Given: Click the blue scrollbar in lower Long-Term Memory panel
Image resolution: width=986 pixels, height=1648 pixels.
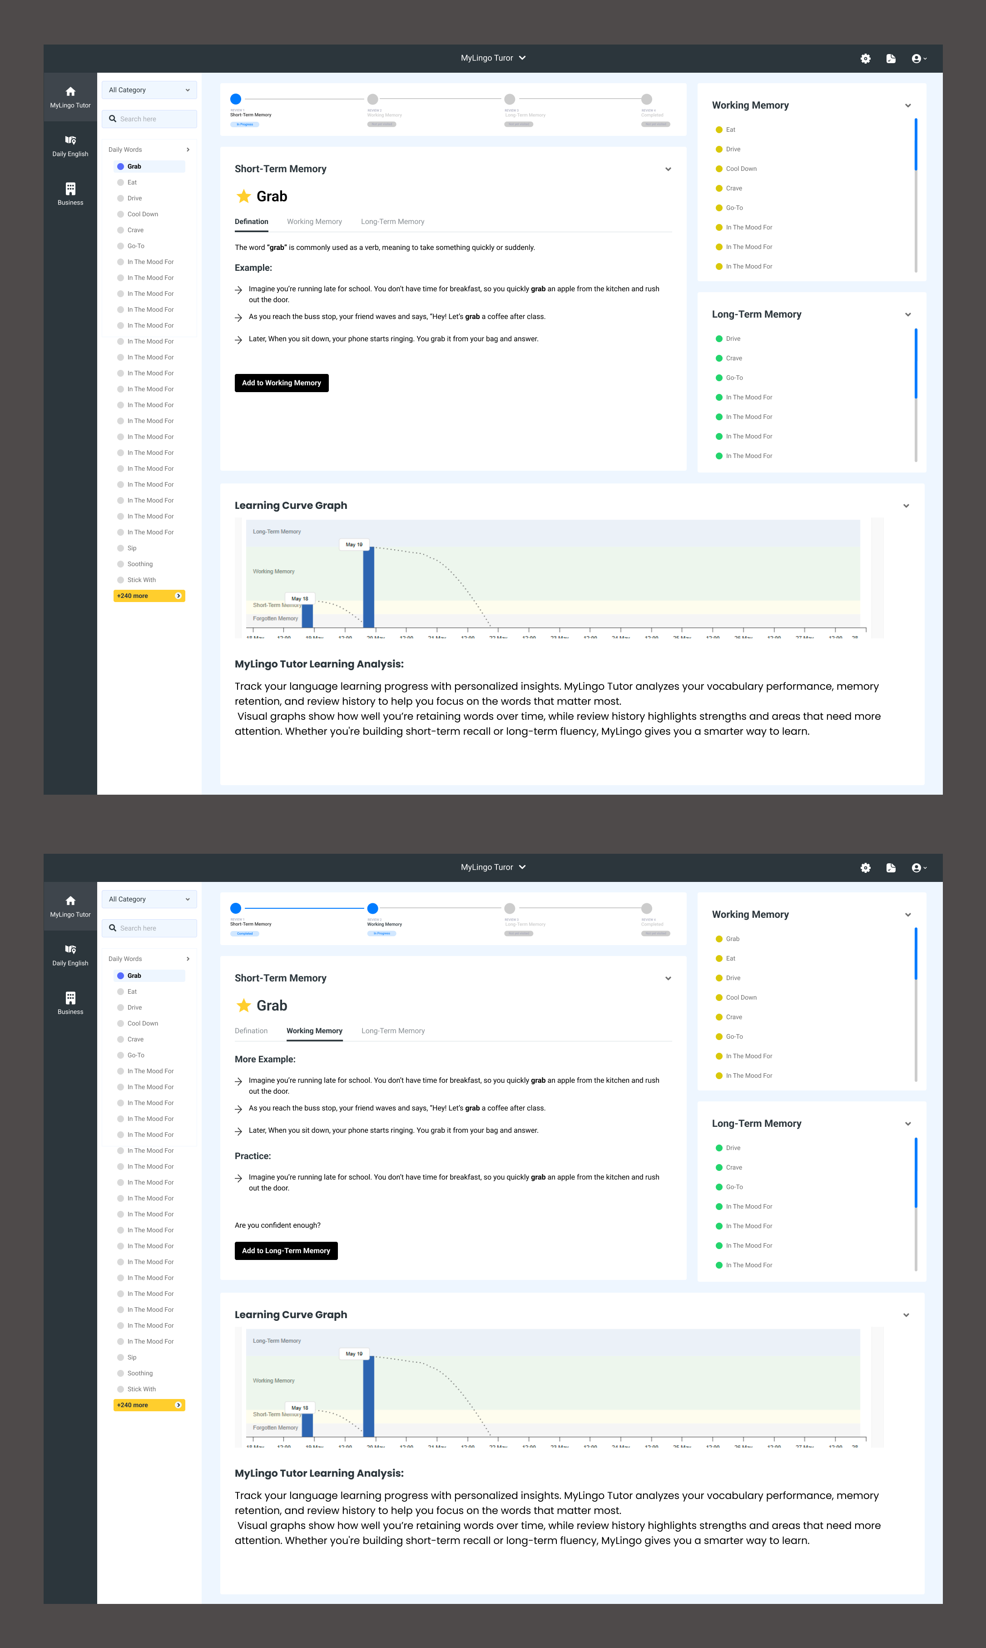Looking at the screenshot, I should point(916,1173).
